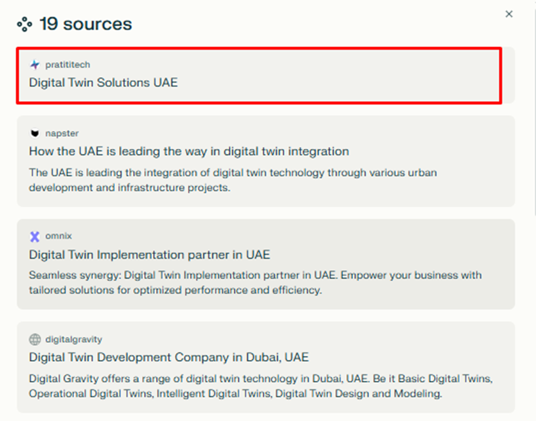This screenshot has height=421, width=536.
Task: Click the napster cat-face favicon
Action: [x=34, y=133]
